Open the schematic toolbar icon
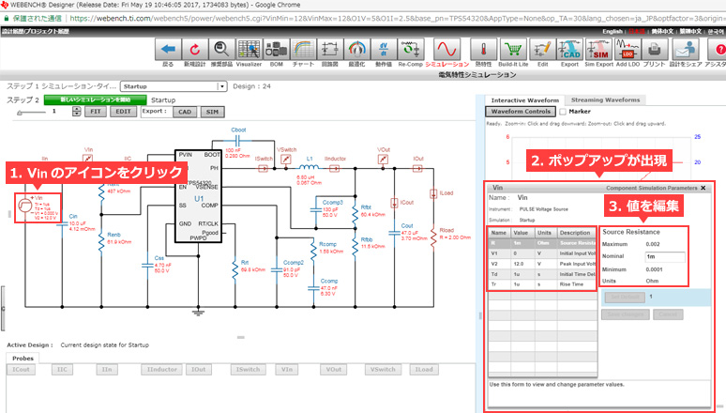Image resolution: width=726 pixels, height=413 pixels. [329, 49]
